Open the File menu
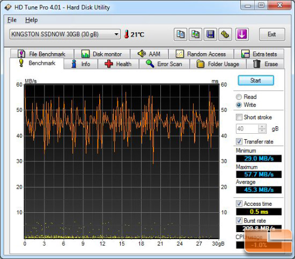The height and width of the screenshot is (259, 295). pos(12,20)
